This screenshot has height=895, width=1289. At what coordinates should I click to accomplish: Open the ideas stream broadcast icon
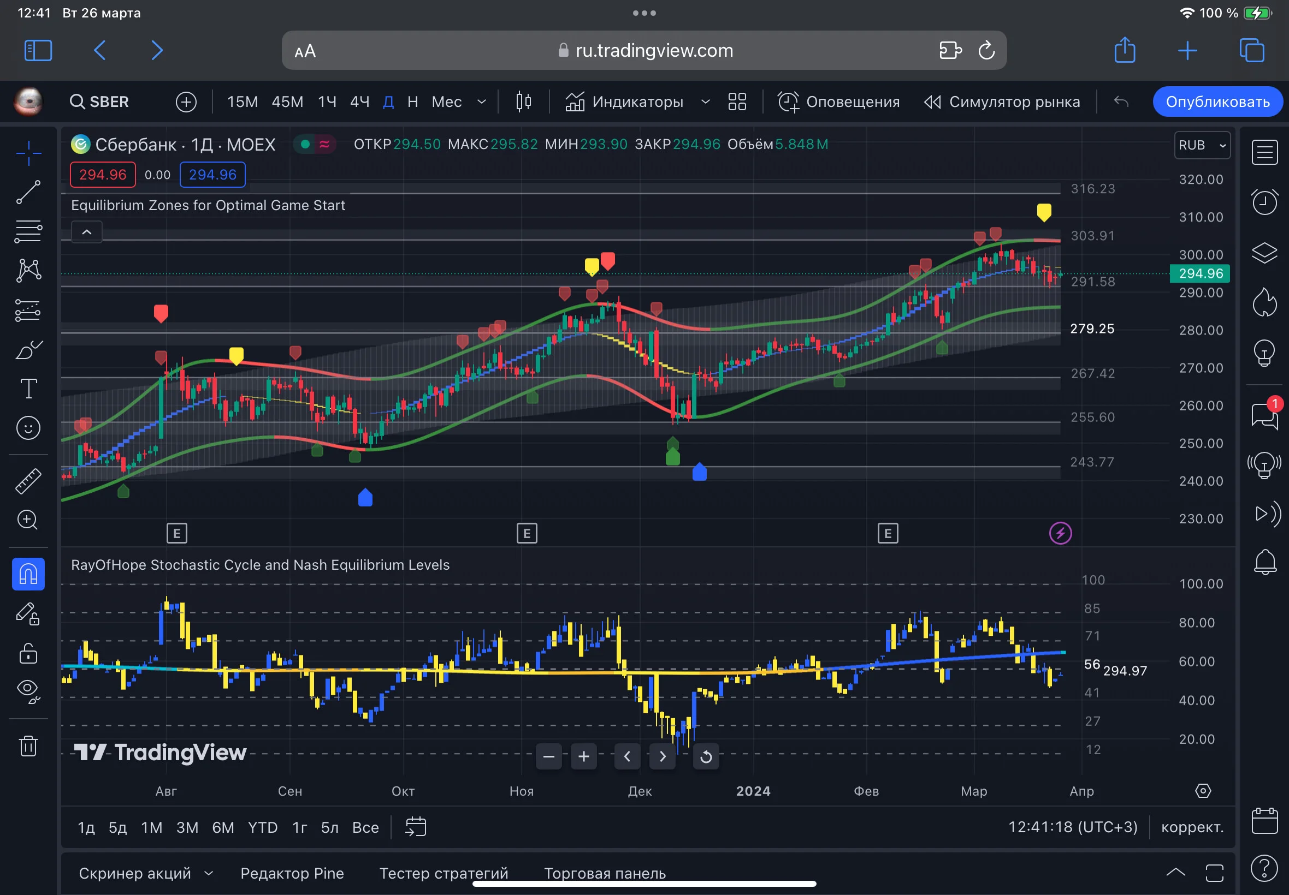[1264, 465]
